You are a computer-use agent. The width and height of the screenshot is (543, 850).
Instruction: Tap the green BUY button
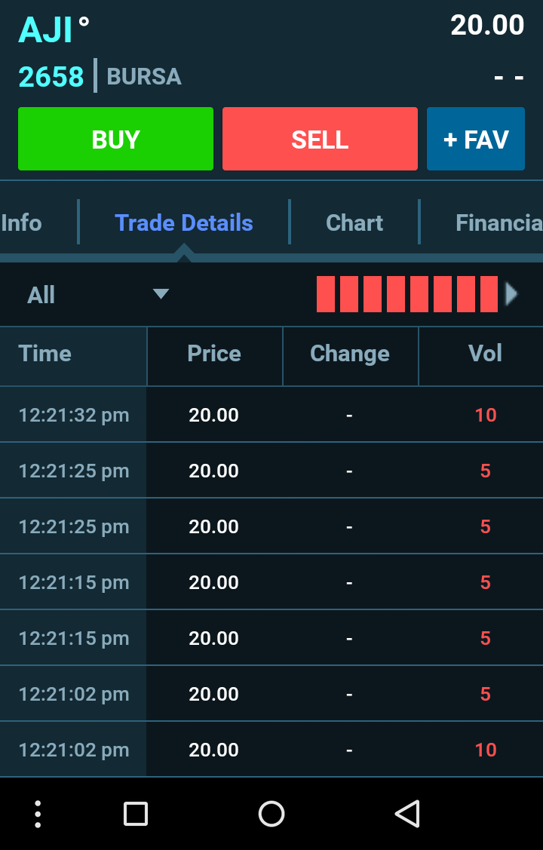(x=115, y=139)
